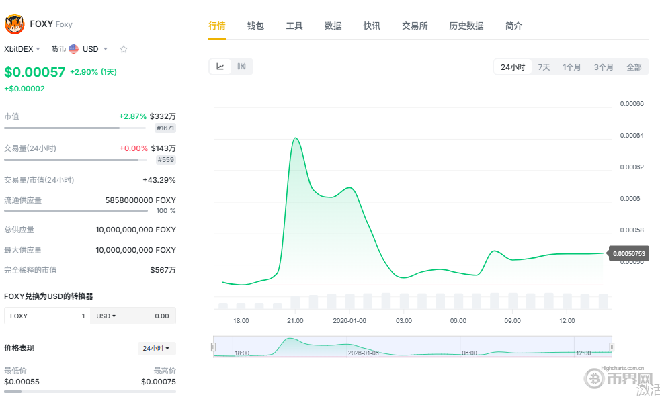
Task: Click the left navigator handle below chart
Action: (214, 346)
